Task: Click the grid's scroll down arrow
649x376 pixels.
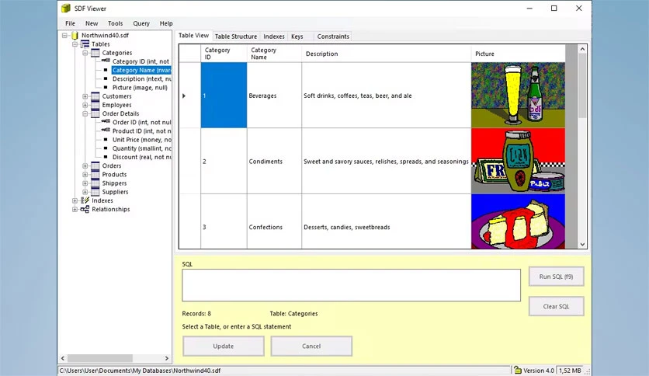Action: click(582, 244)
